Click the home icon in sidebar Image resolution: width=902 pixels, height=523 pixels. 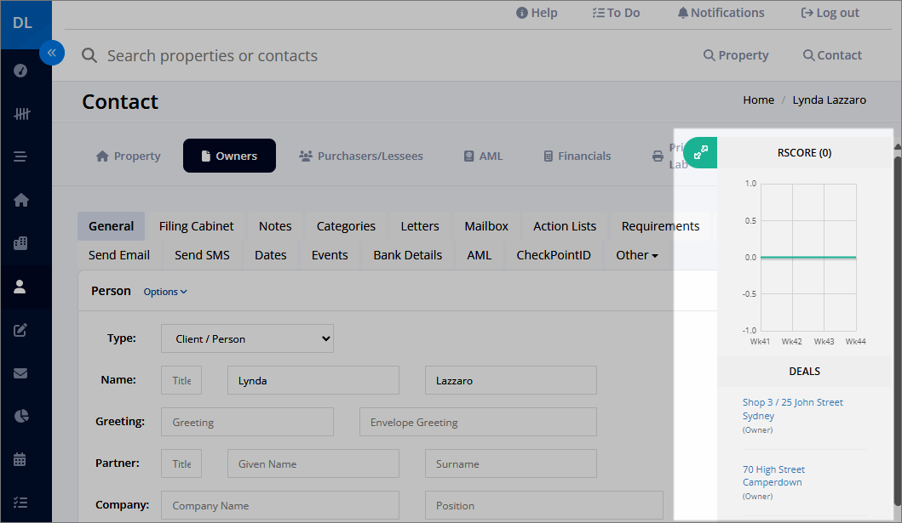[20, 200]
